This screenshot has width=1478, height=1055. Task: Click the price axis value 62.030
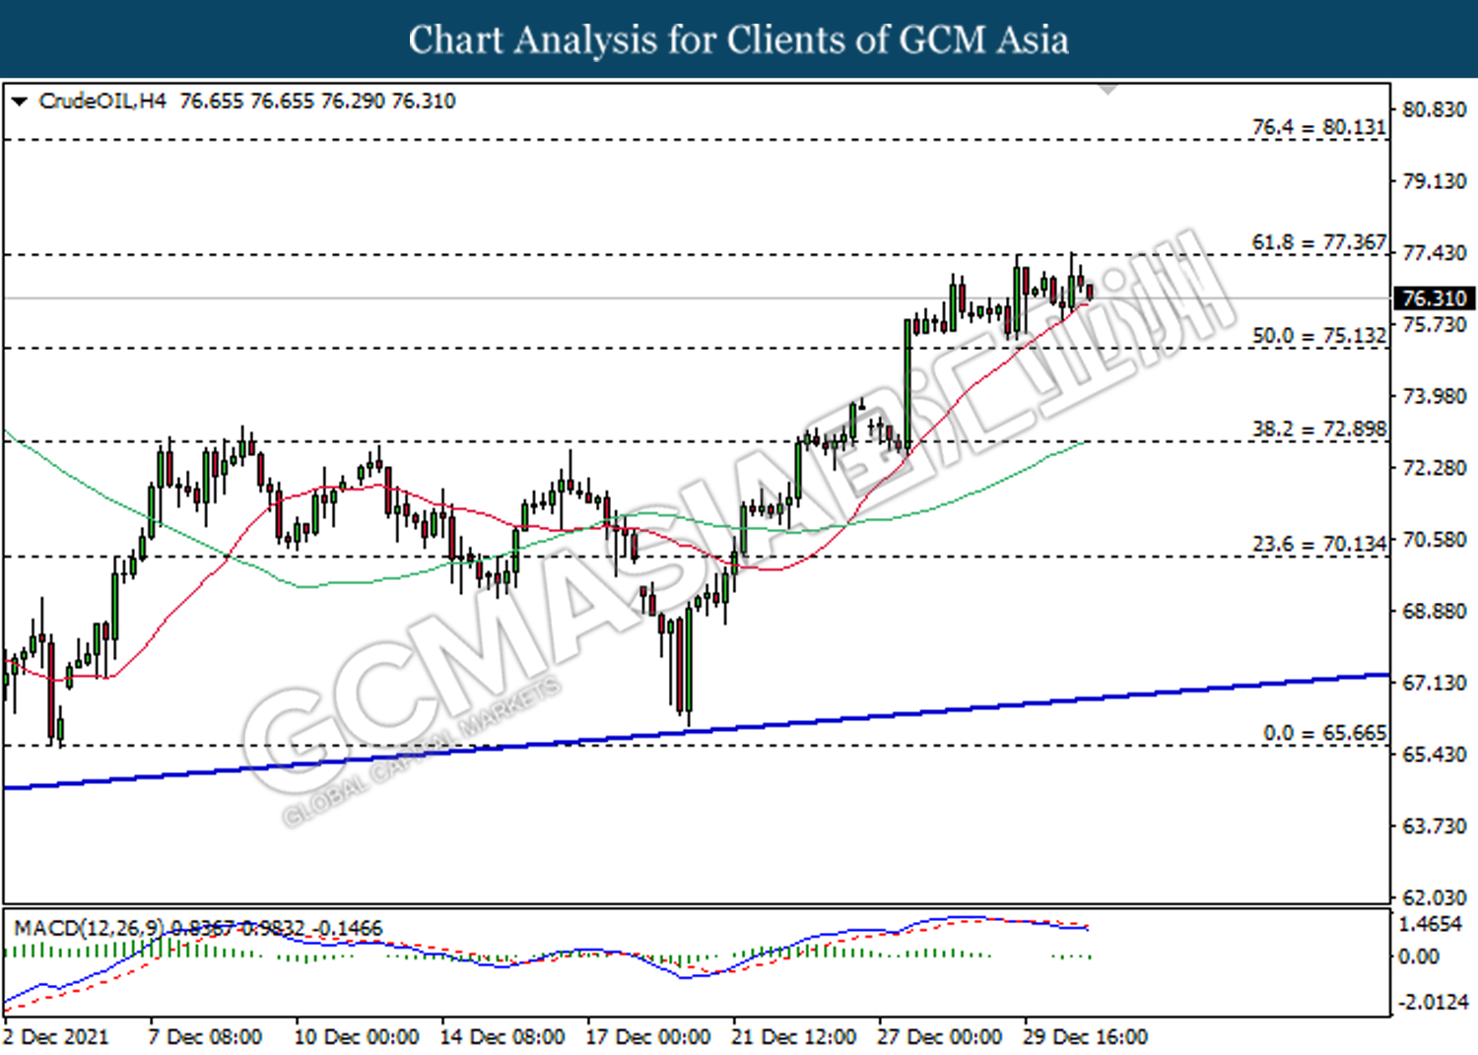(x=1435, y=897)
